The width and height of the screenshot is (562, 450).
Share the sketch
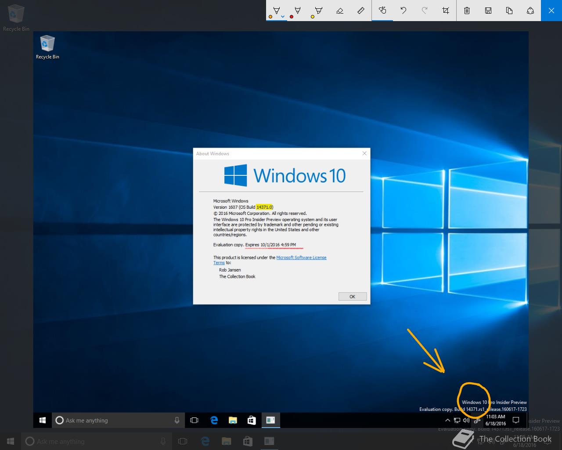(530, 11)
